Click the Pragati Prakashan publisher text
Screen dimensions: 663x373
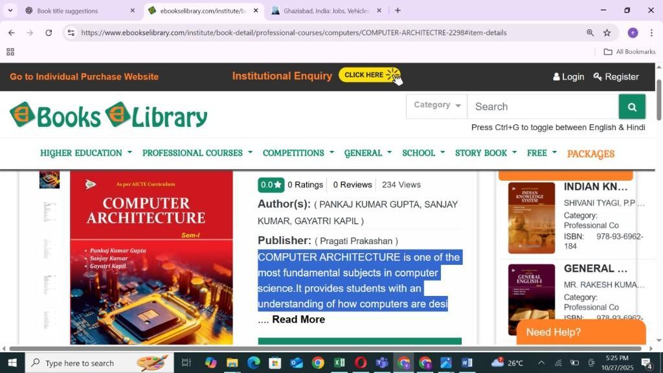356,241
